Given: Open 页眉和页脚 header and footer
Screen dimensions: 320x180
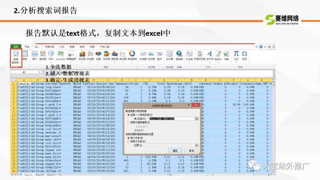Looking at the screenshot, I should pos(199,56).
